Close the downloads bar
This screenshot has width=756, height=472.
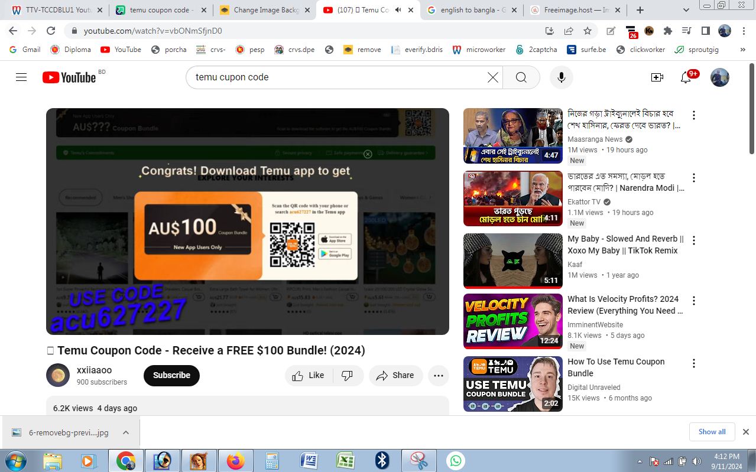[x=745, y=432]
